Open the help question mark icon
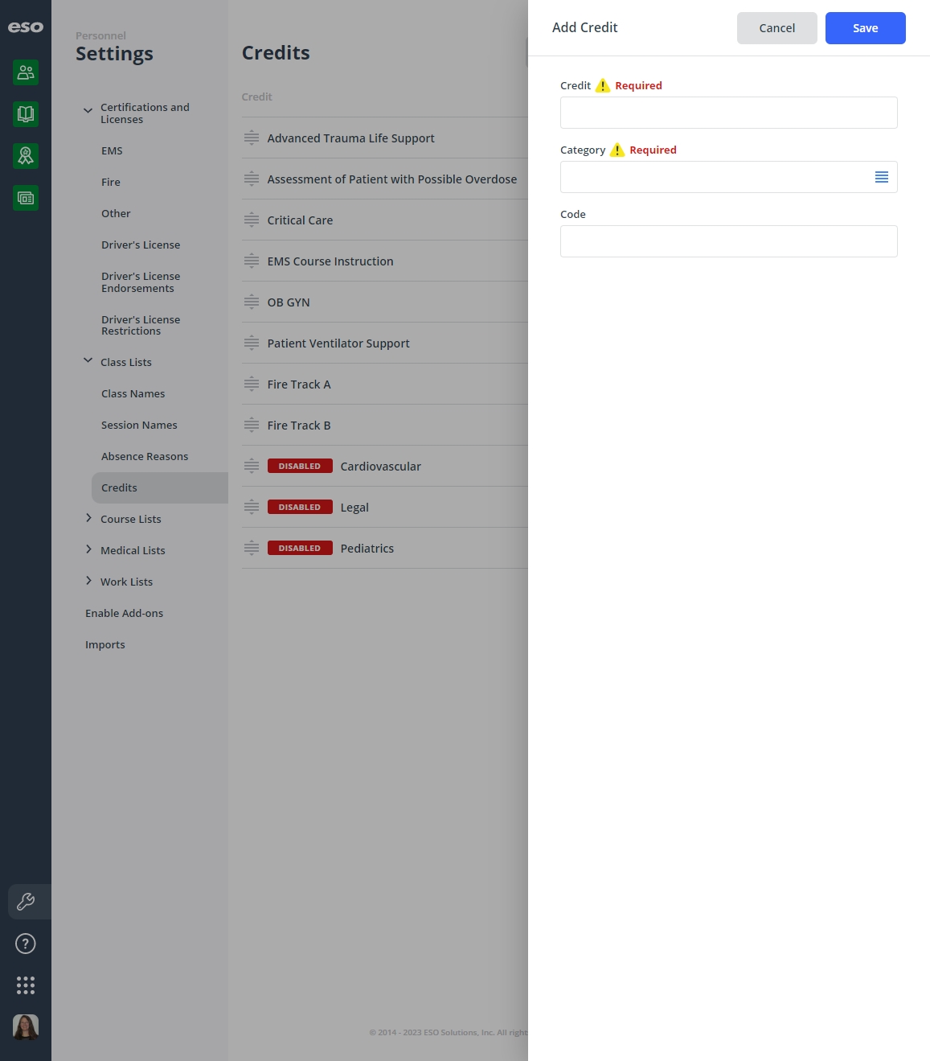 [x=26, y=944]
